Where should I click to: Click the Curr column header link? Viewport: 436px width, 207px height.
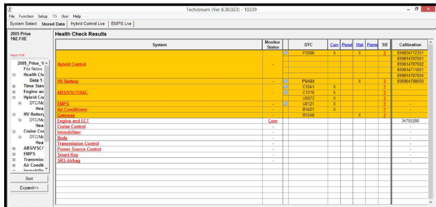click(x=334, y=45)
